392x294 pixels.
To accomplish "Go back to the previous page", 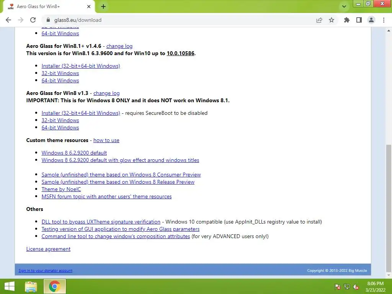I will pos(8,20).
